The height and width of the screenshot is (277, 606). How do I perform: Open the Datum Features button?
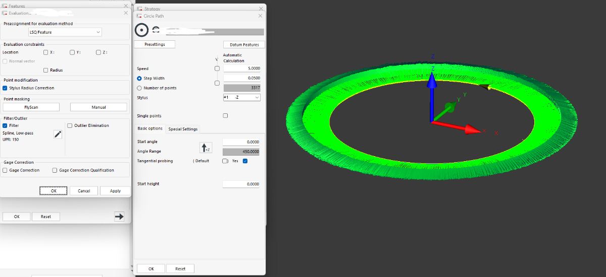point(244,45)
